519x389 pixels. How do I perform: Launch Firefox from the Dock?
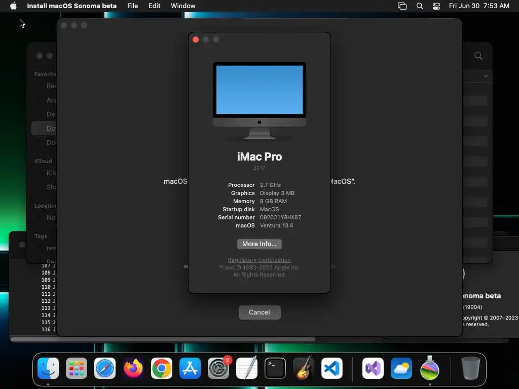pos(133,368)
